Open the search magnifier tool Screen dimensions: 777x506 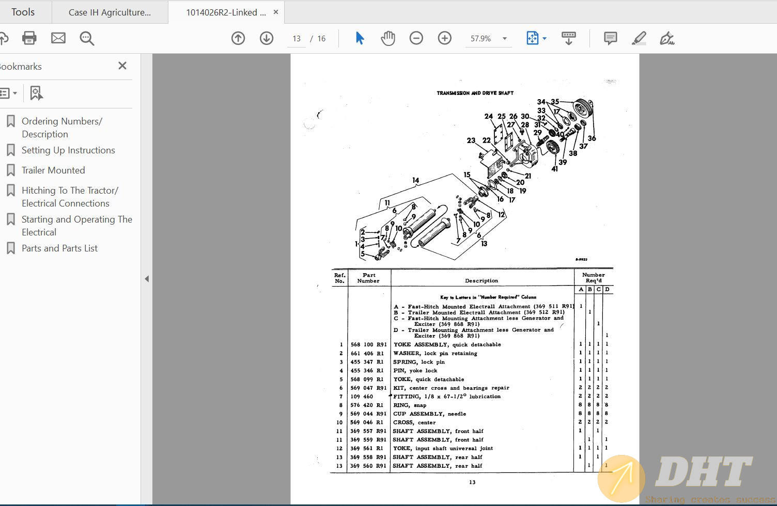(87, 38)
